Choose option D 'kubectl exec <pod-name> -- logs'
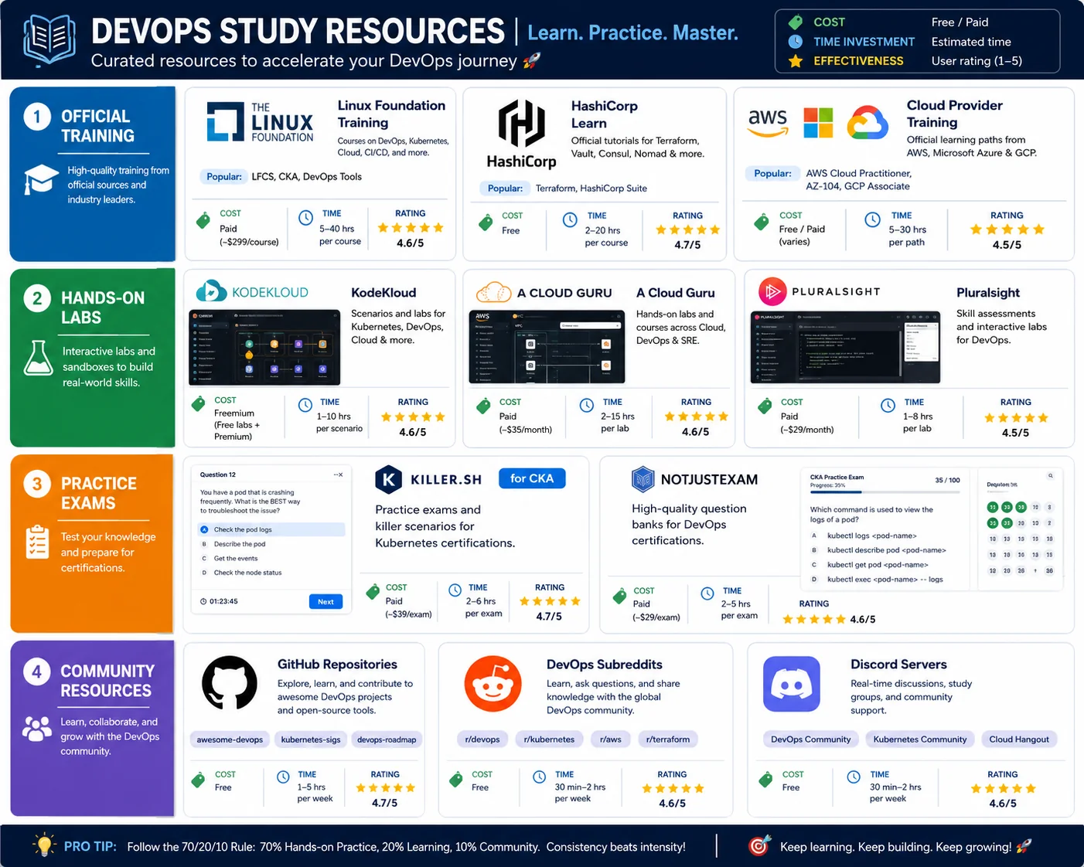Viewport: 1084px width, 867px height. [877, 580]
